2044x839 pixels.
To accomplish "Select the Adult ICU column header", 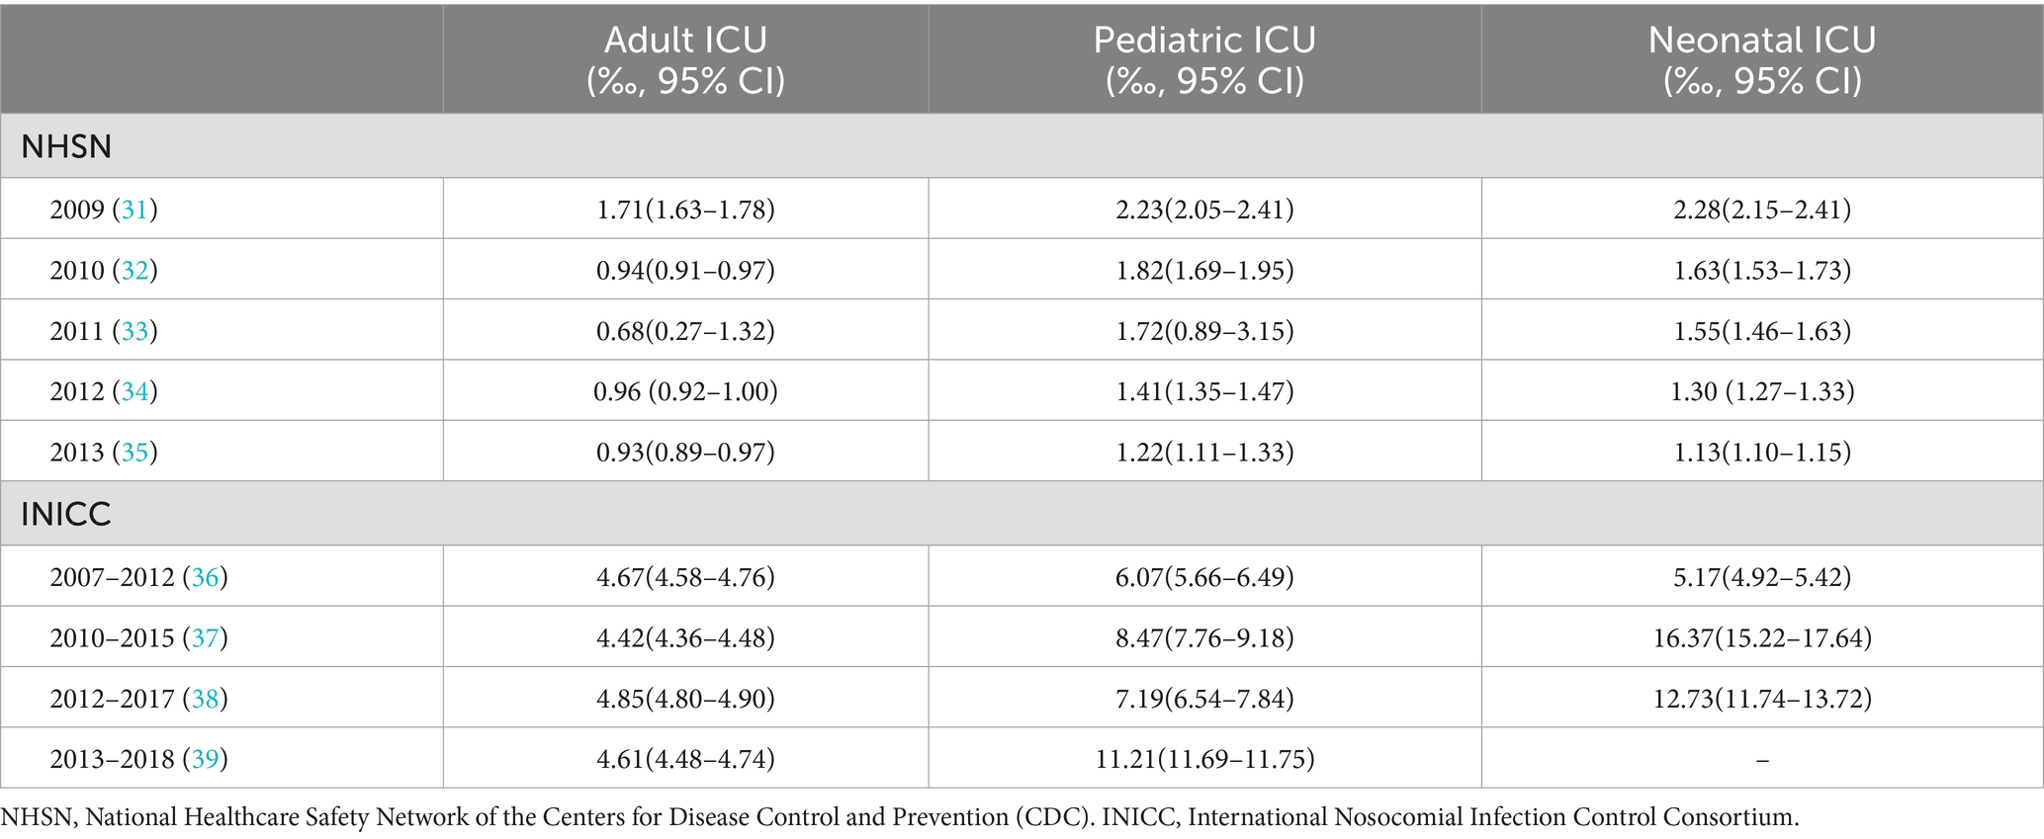I will [x=685, y=59].
